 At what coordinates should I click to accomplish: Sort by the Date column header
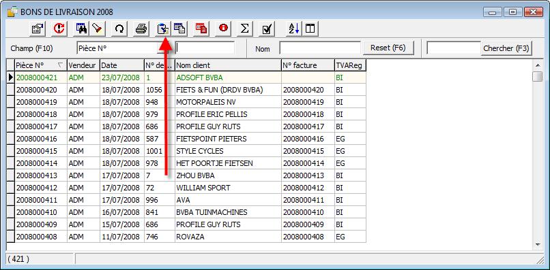[122, 65]
